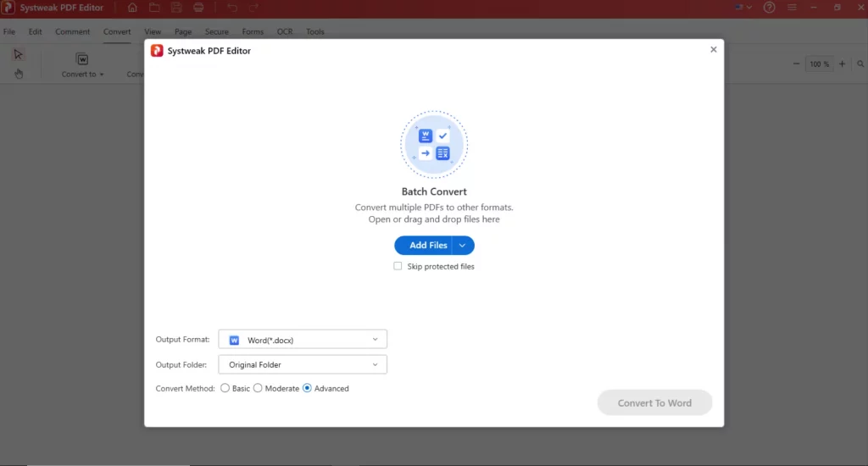
Task: Open the View menu
Action: point(153,31)
